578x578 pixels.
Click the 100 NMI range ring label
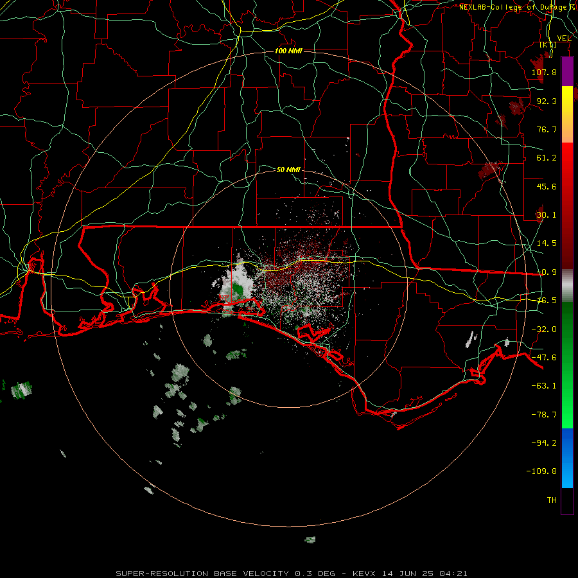288,51
